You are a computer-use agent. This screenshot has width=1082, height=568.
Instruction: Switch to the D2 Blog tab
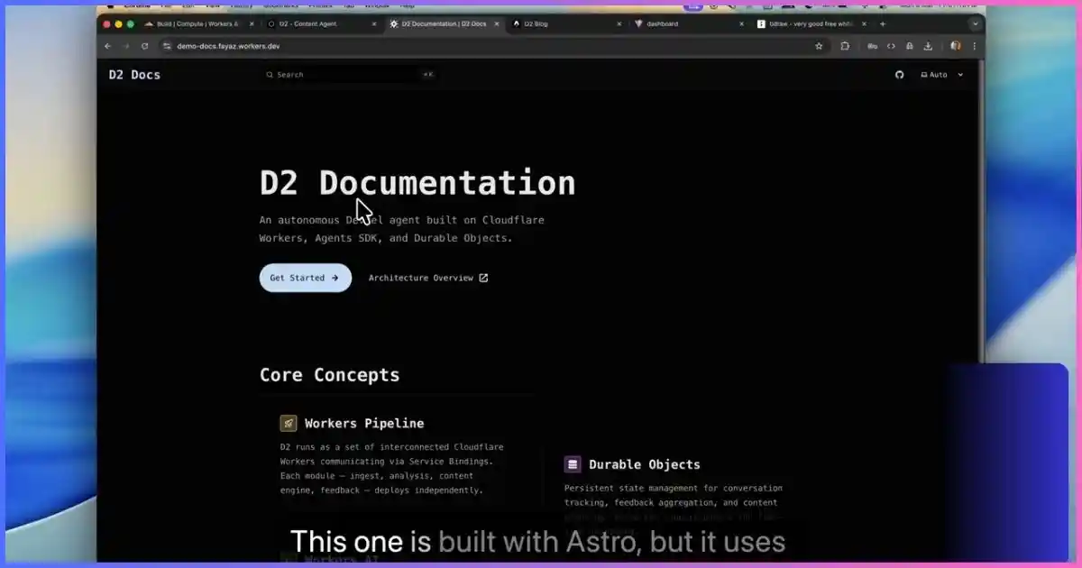tap(565, 23)
